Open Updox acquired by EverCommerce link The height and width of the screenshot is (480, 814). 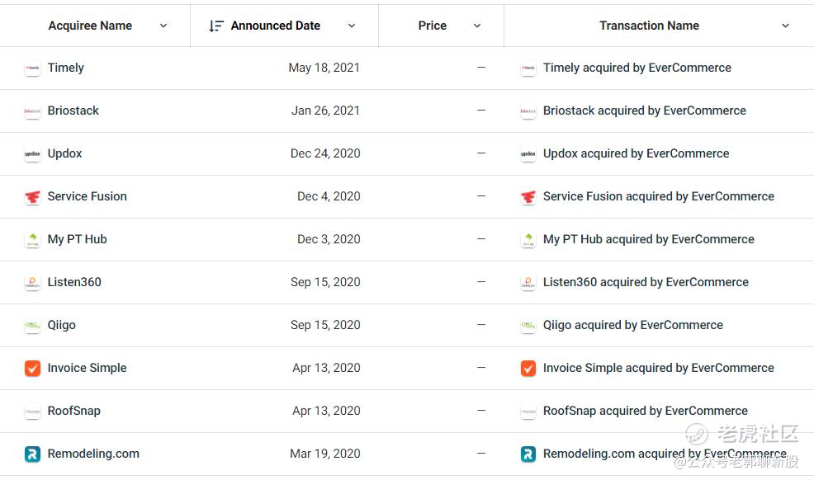[636, 153]
